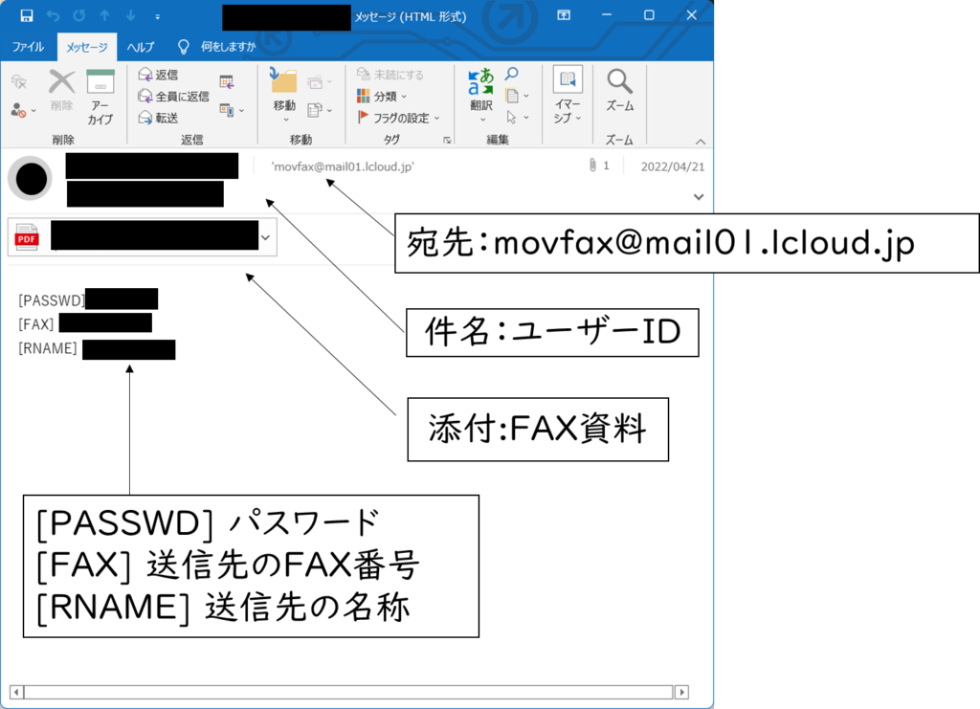980x709 pixels.
Task: Click the reply-with-meeting icon
Action: [226, 82]
